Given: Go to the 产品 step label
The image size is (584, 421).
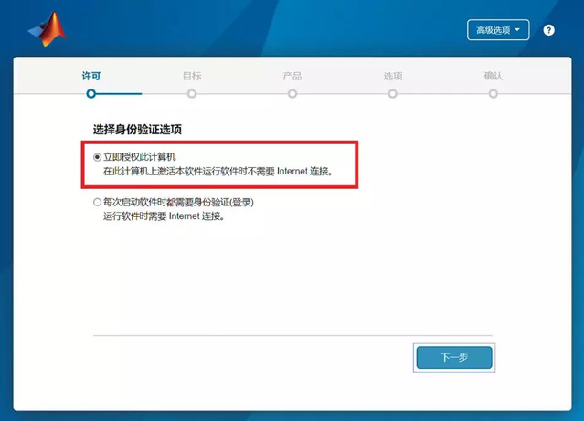Looking at the screenshot, I should click(x=292, y=76).
